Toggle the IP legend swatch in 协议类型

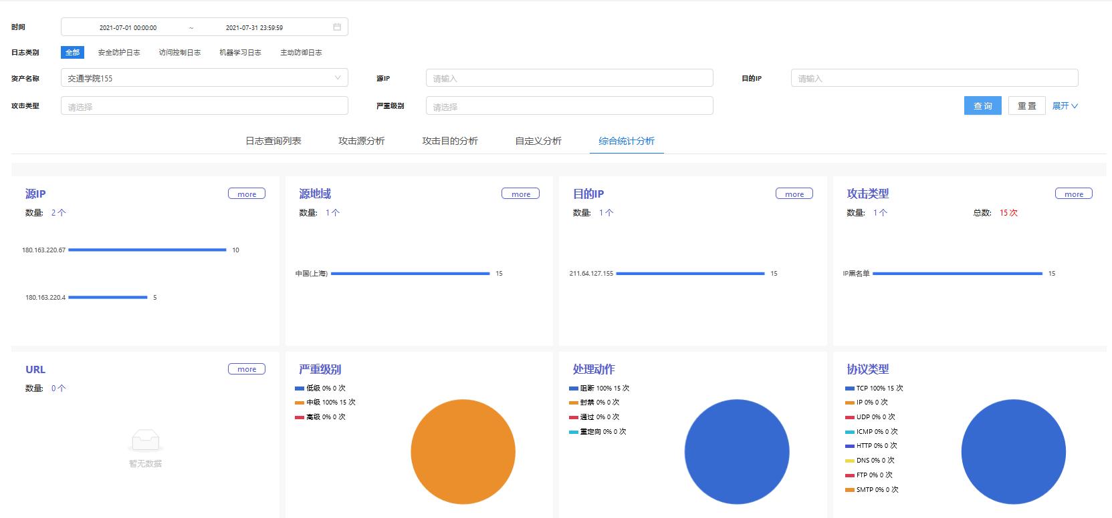tap(850, 403)
